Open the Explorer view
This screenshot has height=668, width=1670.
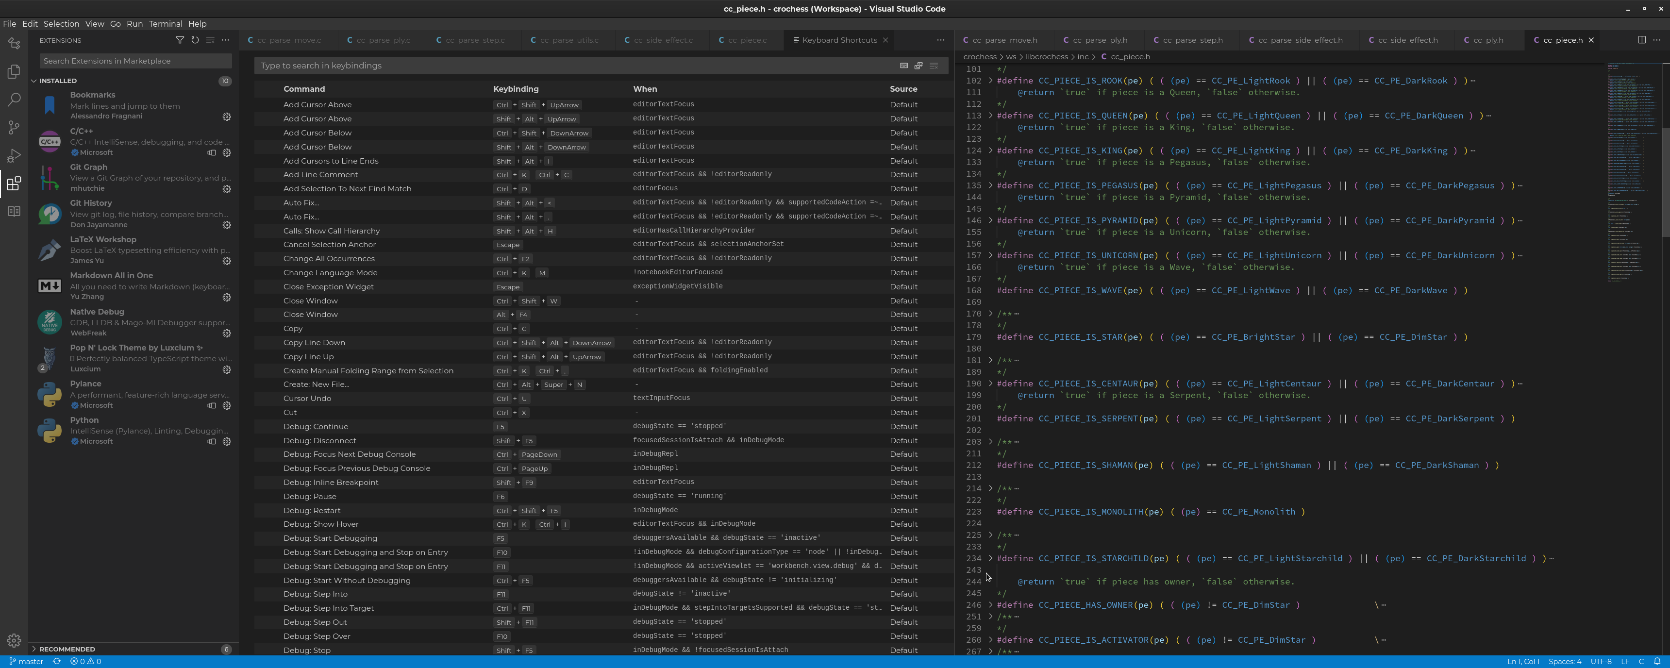pos(14,71)
